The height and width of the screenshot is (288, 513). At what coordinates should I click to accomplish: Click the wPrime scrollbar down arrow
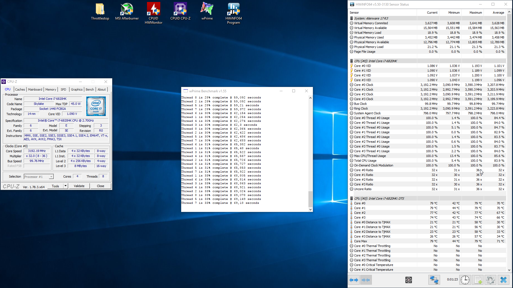310,210
